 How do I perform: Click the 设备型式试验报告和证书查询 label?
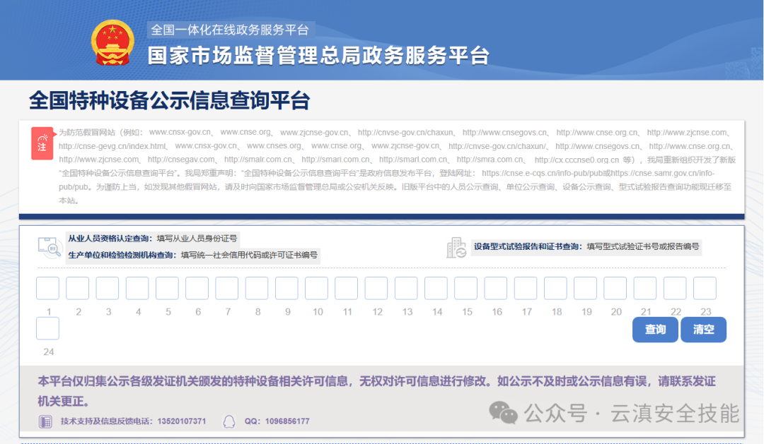(528, 246)
